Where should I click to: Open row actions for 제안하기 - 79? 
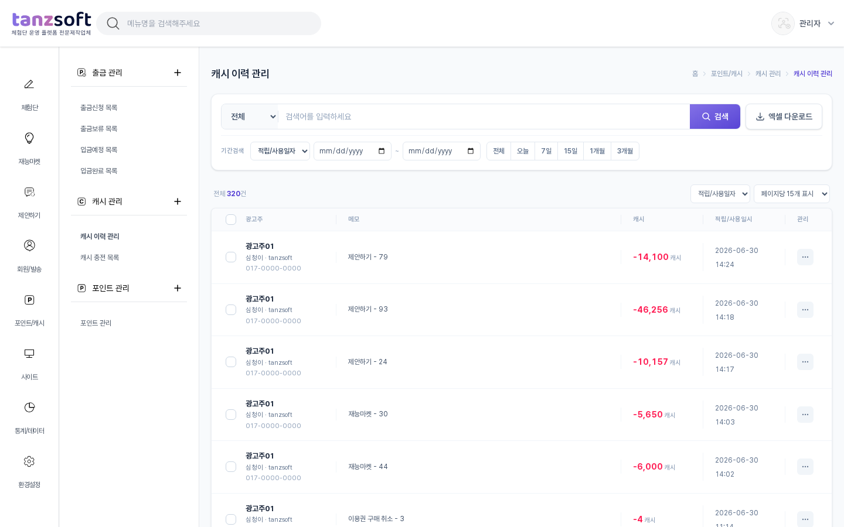click(x=805, y=257)
